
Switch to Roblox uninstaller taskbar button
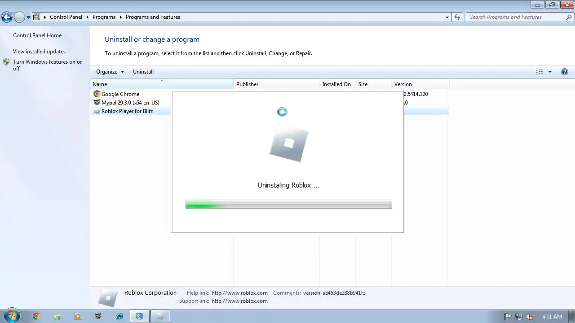click(x=160, y=316)
